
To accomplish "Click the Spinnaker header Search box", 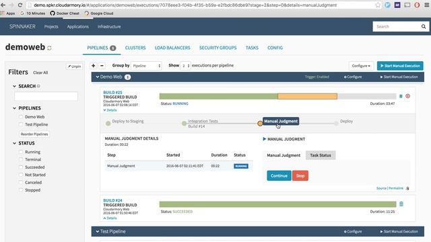I will click(x=397, y=27).
